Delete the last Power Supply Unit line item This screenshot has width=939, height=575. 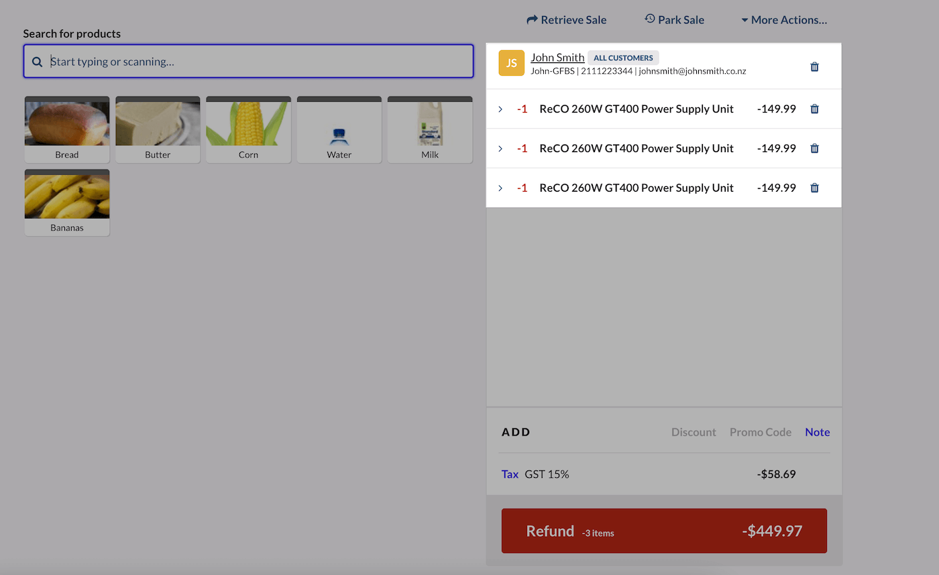point(814,188)
